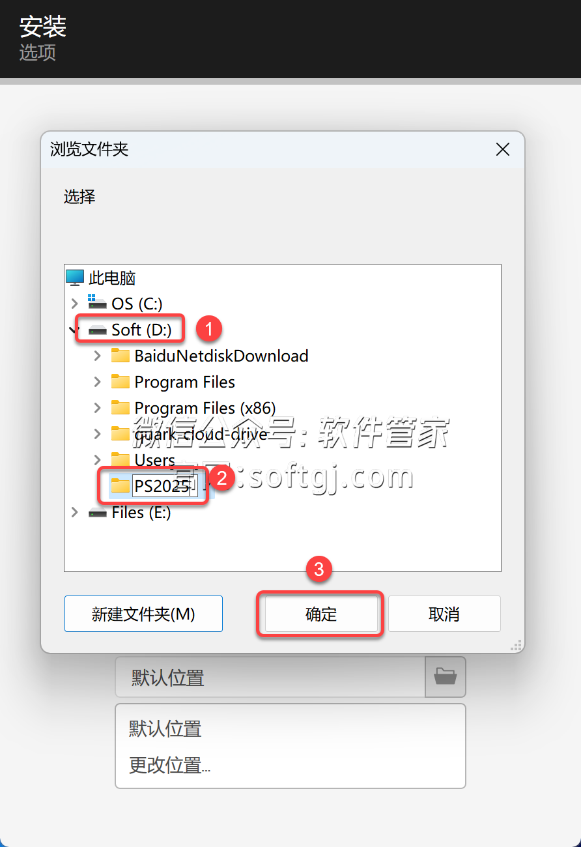Choose 更改位置... from the dropdown list

[169, 765]
